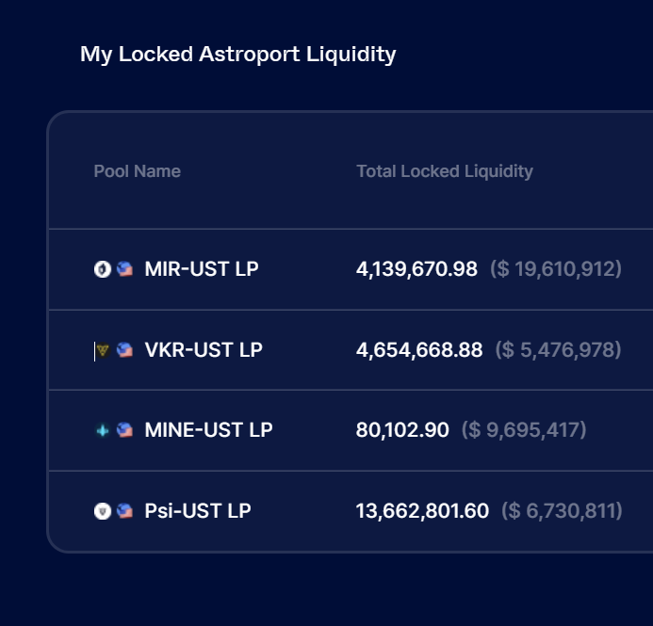Open the MIR-UST LP pool
The width and height of the screenshot is (653, 626).
pyautogui.click(x=202, y=269)
